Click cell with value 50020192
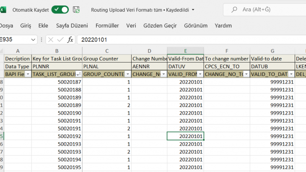The image size is (306, 172). (57, 136)
